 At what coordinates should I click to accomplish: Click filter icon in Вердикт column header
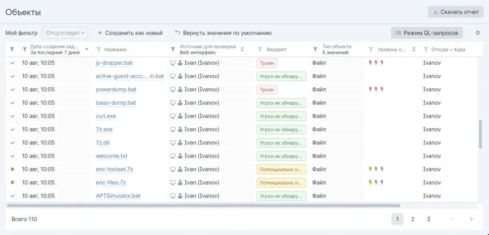(260, 49)
